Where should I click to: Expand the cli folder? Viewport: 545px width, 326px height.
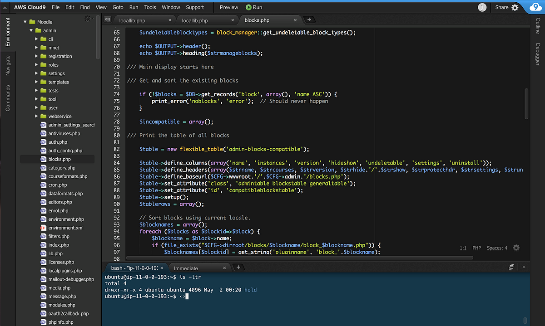click(37, 39)
